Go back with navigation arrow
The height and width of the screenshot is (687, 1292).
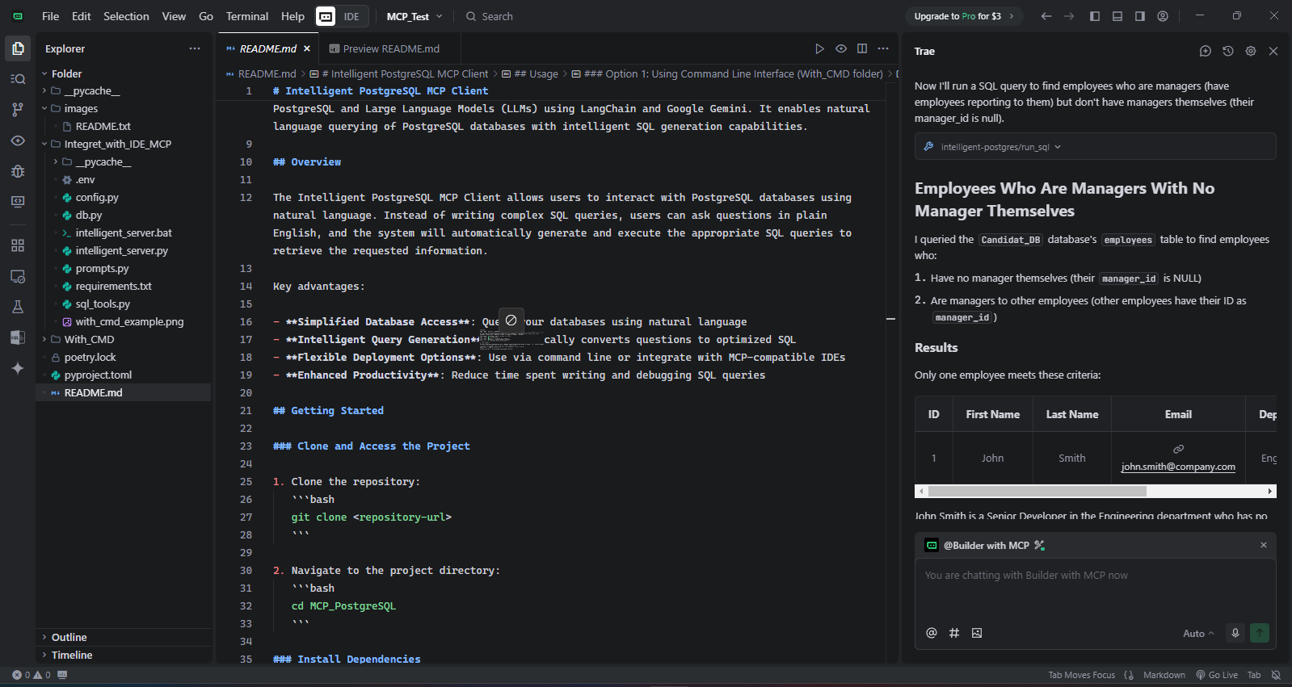click(x=1046, y=16)
